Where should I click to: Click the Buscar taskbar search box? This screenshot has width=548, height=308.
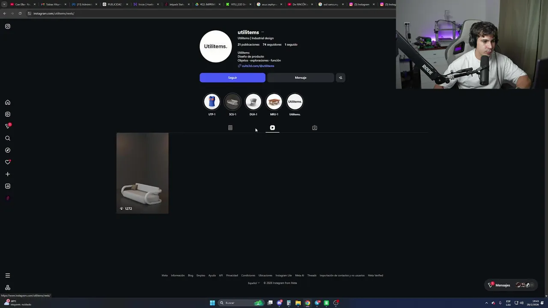(241, 303)
